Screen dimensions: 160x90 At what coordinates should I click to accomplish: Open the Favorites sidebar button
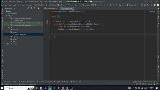2,62
